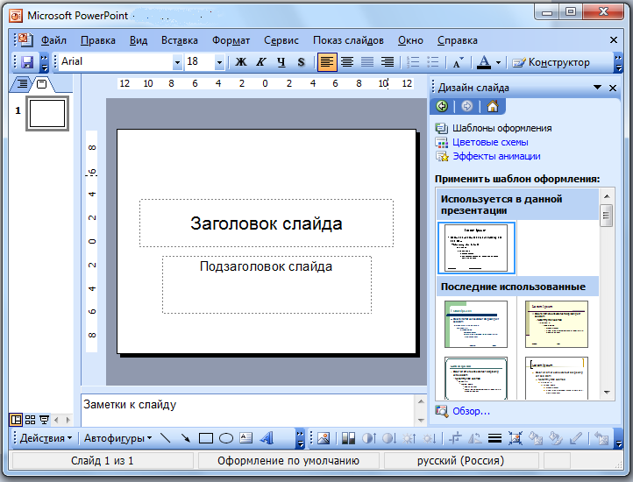Image resolution: width=633 pixels, height=482 pixels.
Task: Go forward in task pane
Action: pos(467,106)
